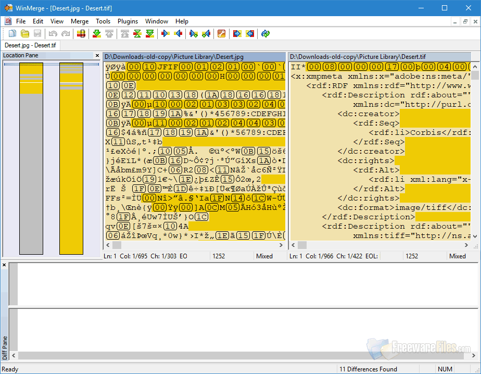
Task: Go to the first difference
Action: click(x=124, y=33)
